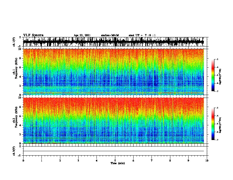Click the "VLF Spectra" title text
This screenshot has width=233, height=180.
click(33, 35)
